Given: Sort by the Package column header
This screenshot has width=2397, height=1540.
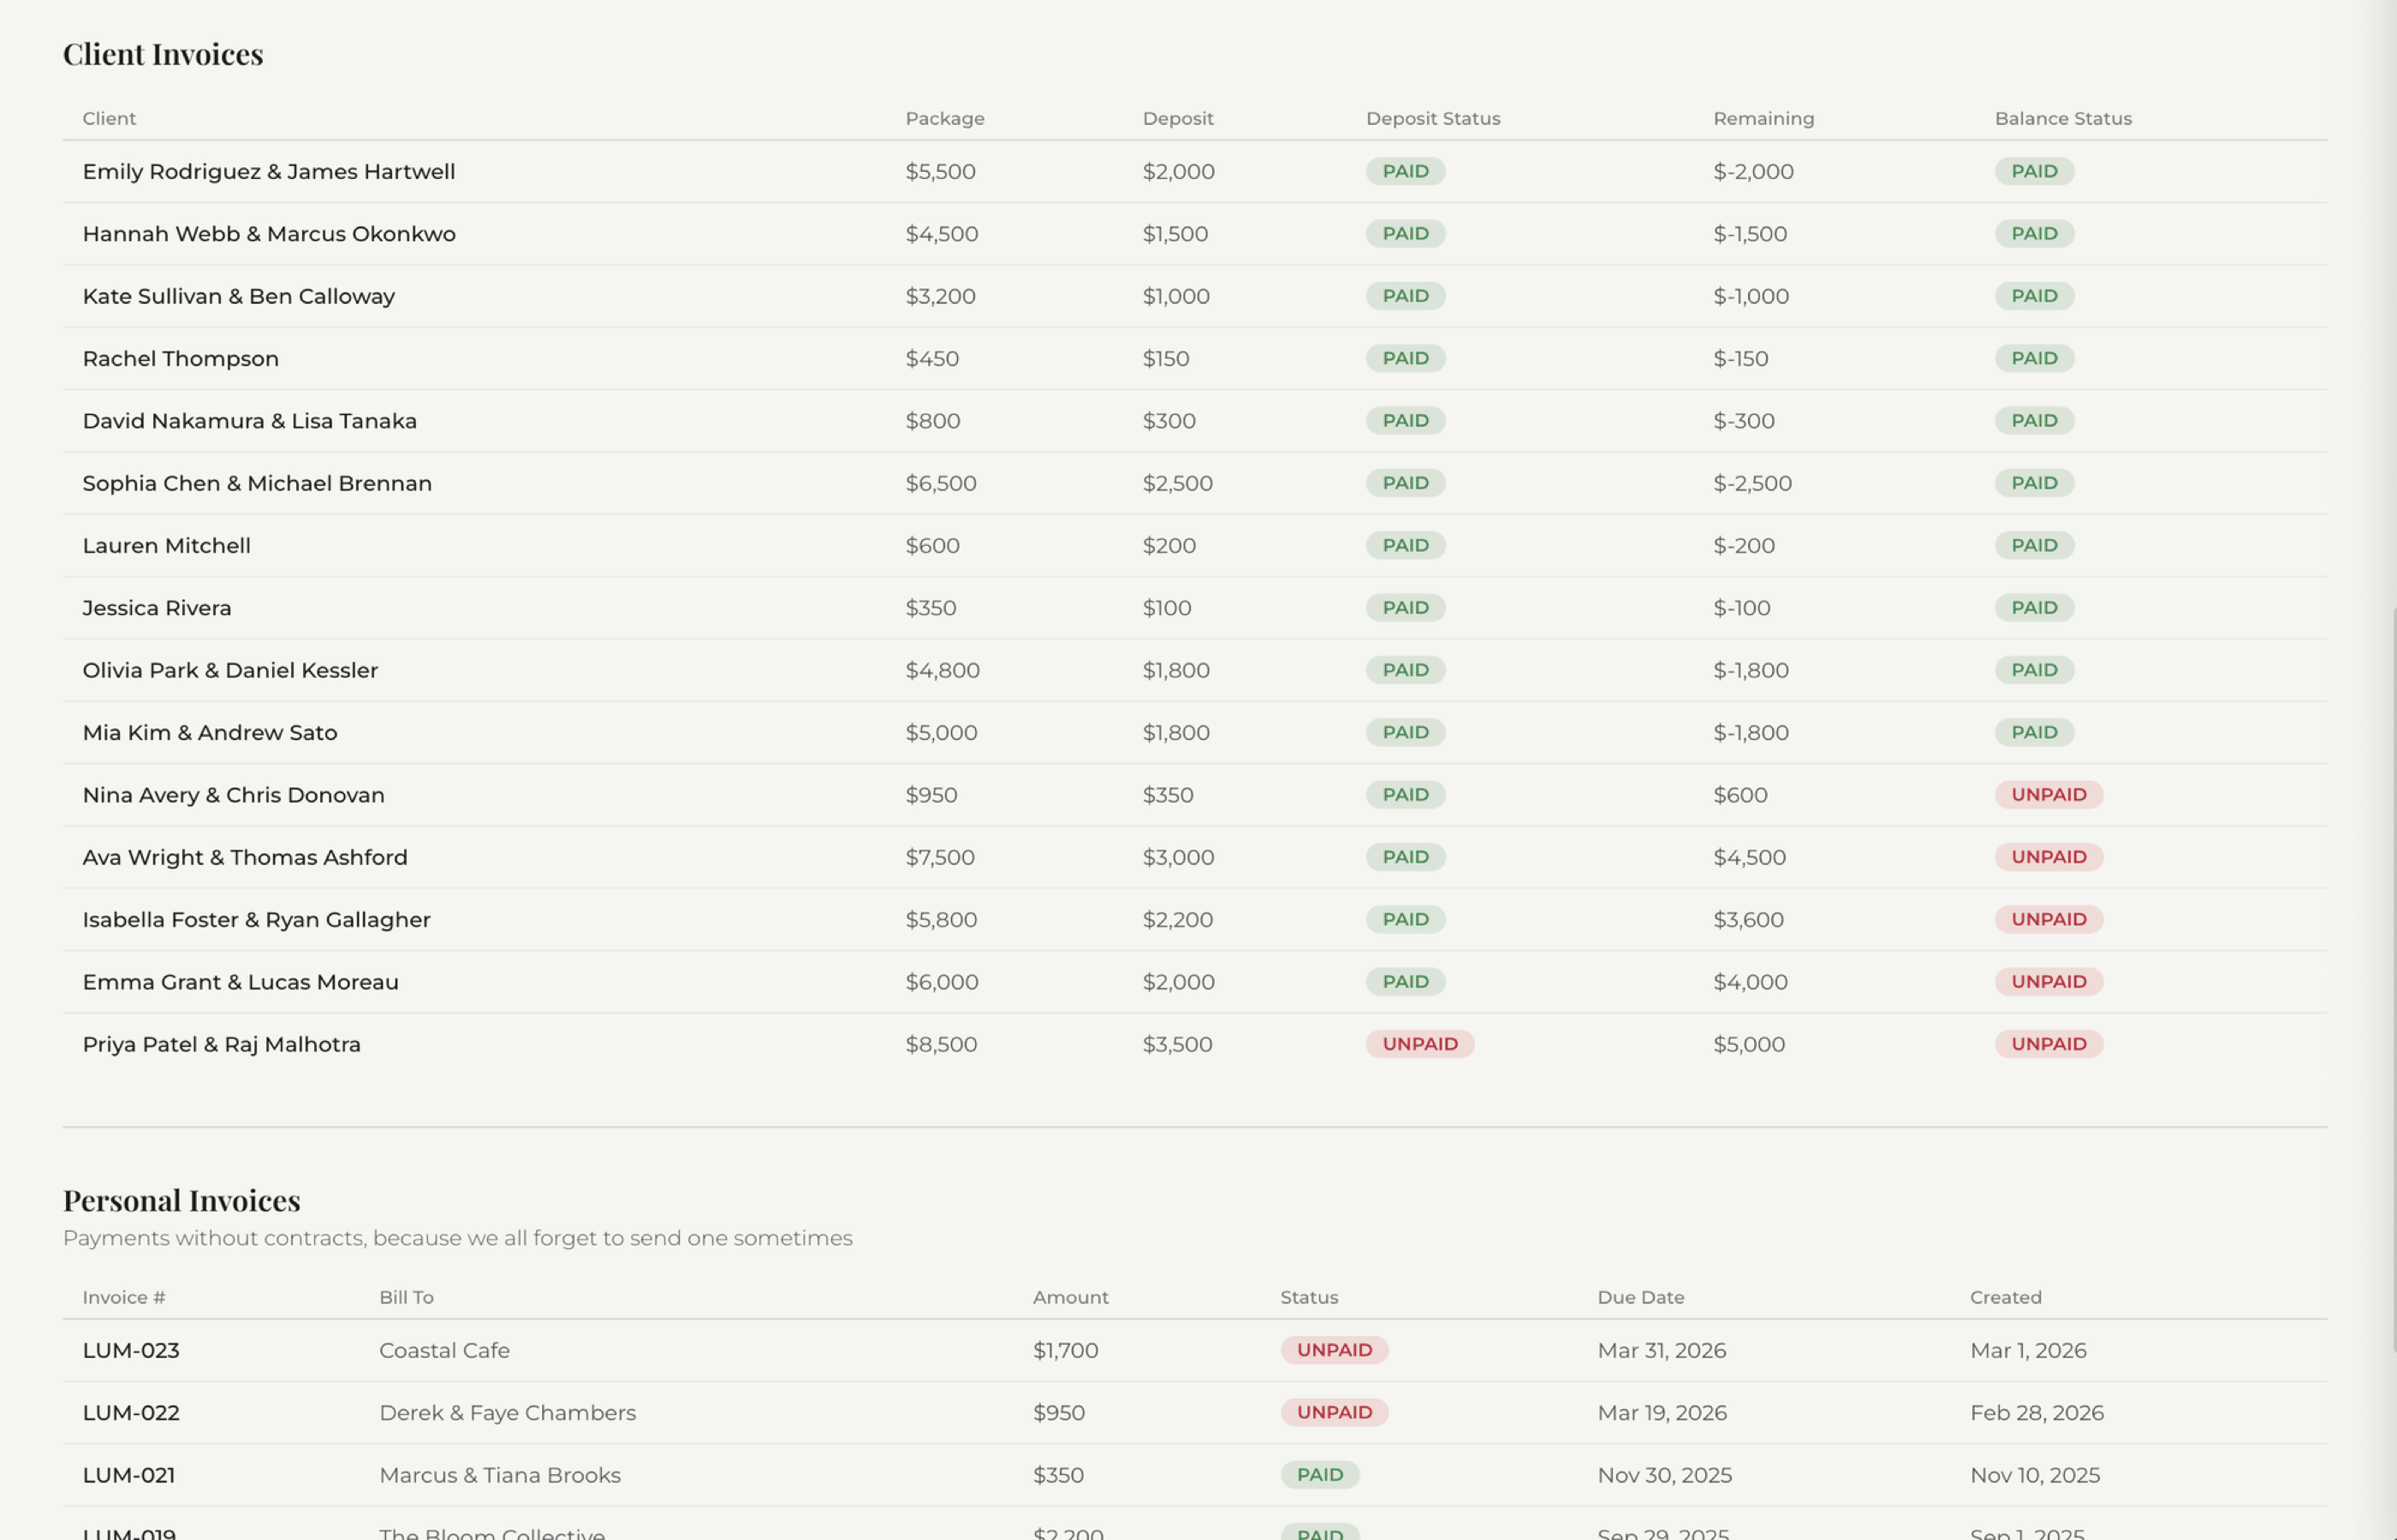Looking at the screenshot, I should coord(943,118).
